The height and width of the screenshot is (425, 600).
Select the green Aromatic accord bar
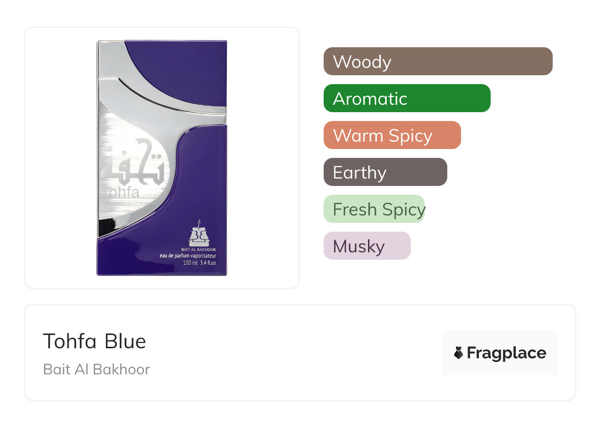[x=406, y=98]
